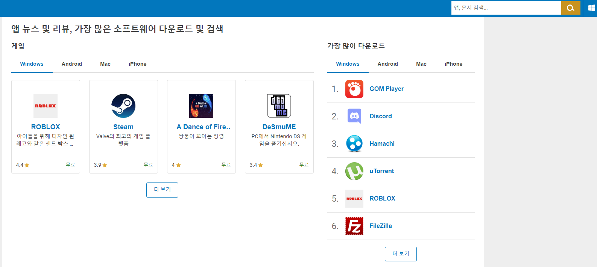Click the DeSmuME Nintendo DS description
This screenshot has width=597, height=267.
point(279,140)
